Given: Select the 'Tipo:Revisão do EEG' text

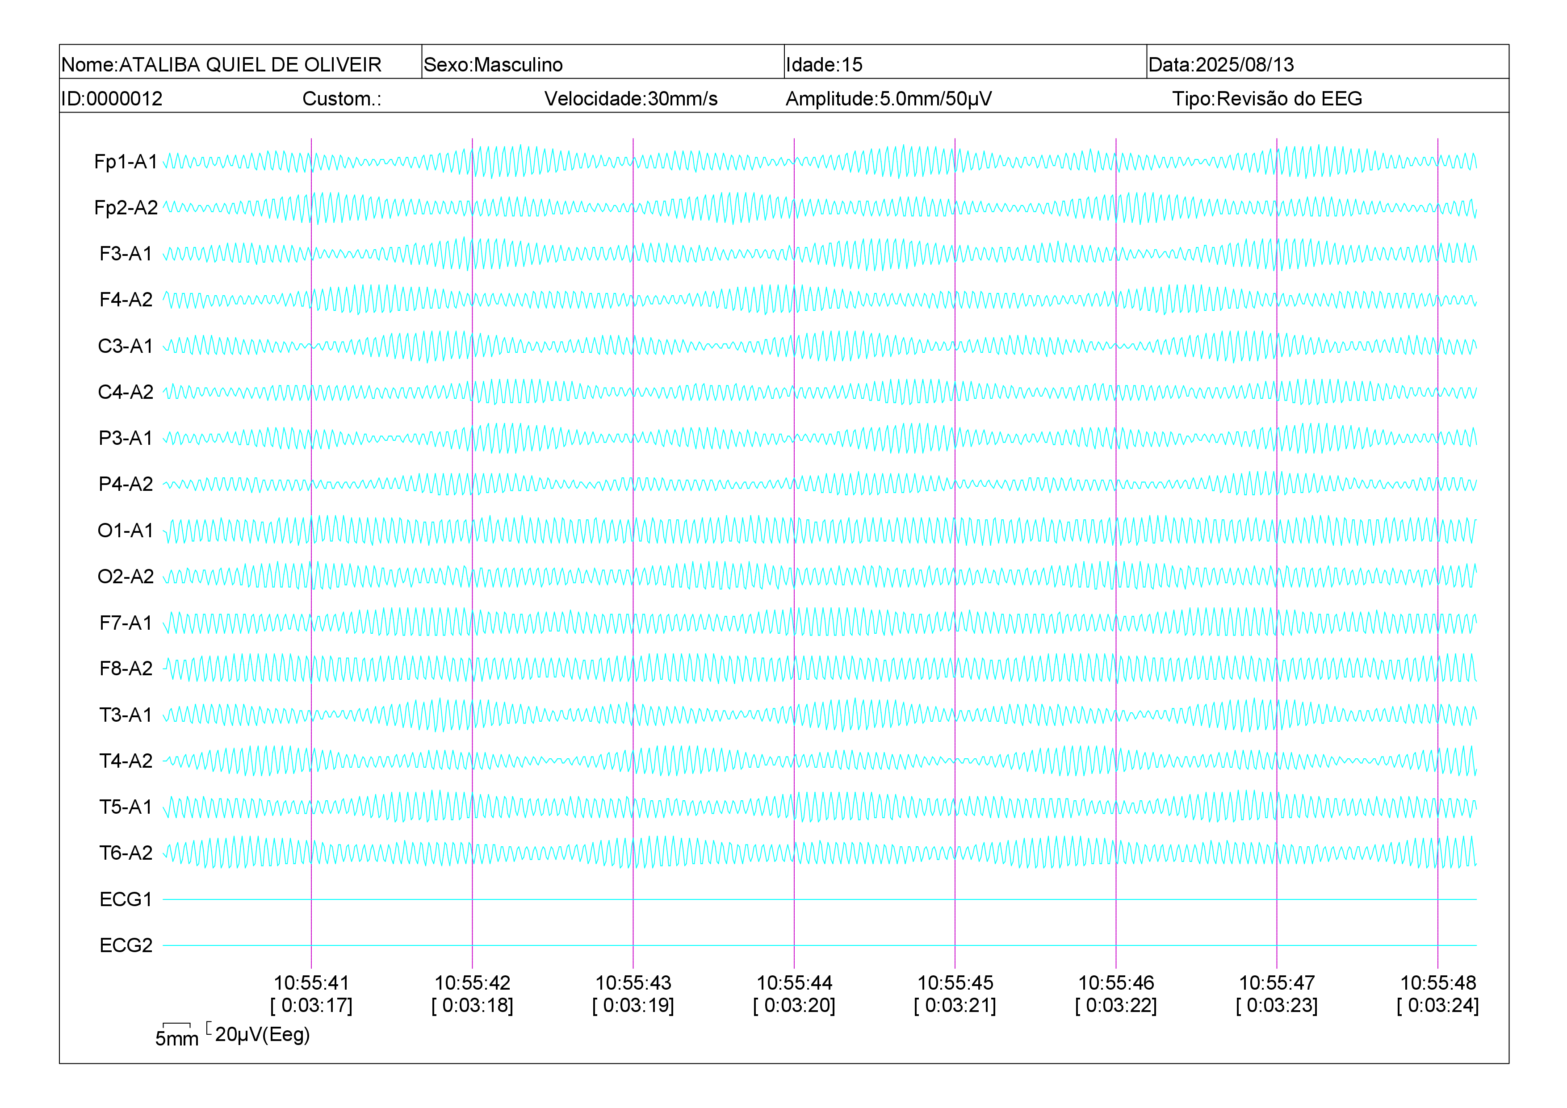Looking at the screenshot, I should pyautogui.click(x=1267, y=99).
